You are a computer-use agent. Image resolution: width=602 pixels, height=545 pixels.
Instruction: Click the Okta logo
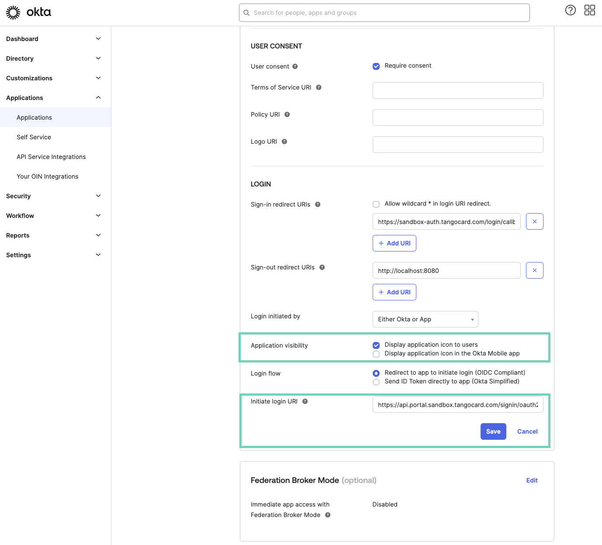pyautogui.click(x=28, y=13)
